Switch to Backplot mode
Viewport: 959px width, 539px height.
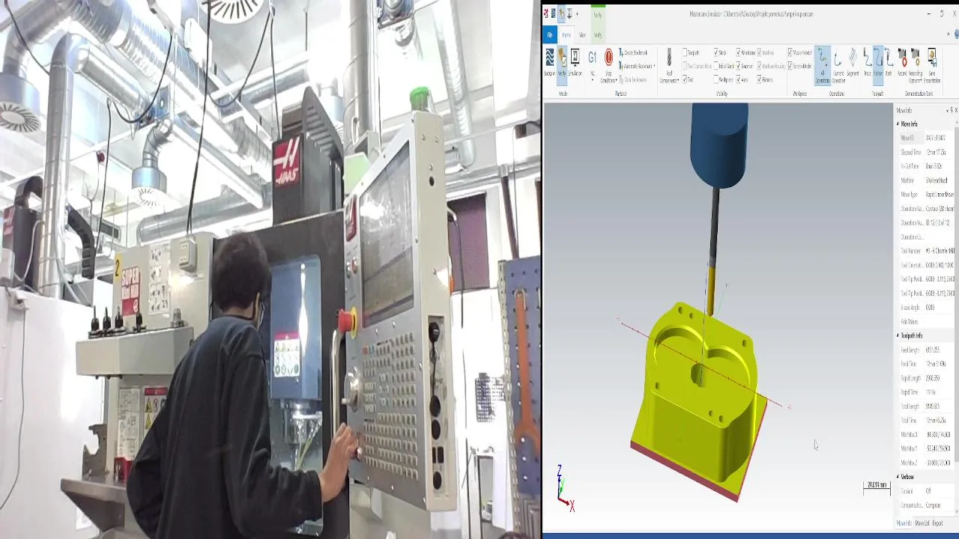549,64
